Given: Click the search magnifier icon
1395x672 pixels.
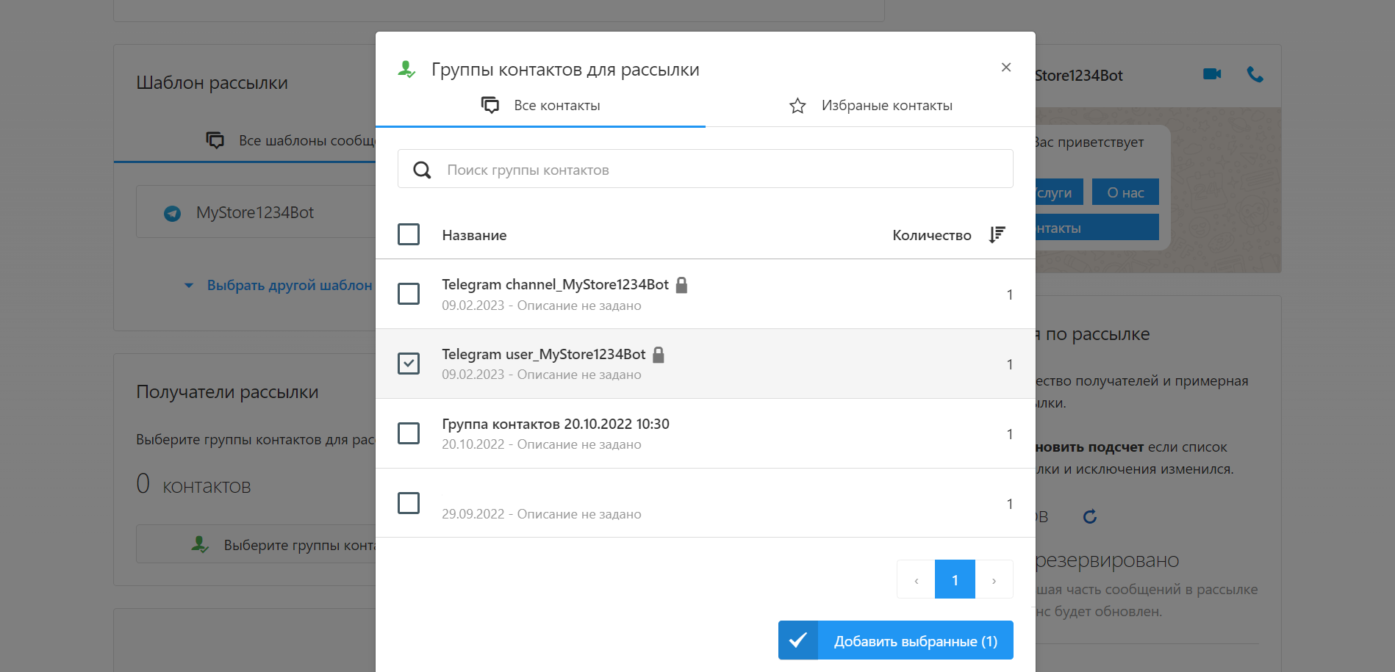Looking at the screenshot, I should (422, 170).
